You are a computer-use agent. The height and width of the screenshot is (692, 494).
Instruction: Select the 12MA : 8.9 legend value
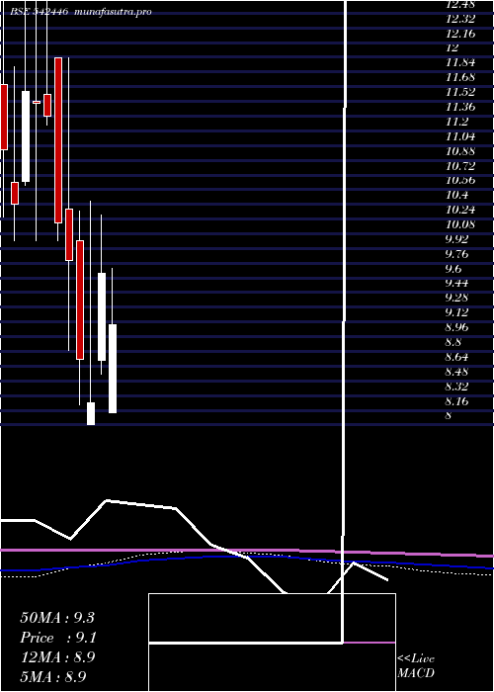(x=57, y=657)
